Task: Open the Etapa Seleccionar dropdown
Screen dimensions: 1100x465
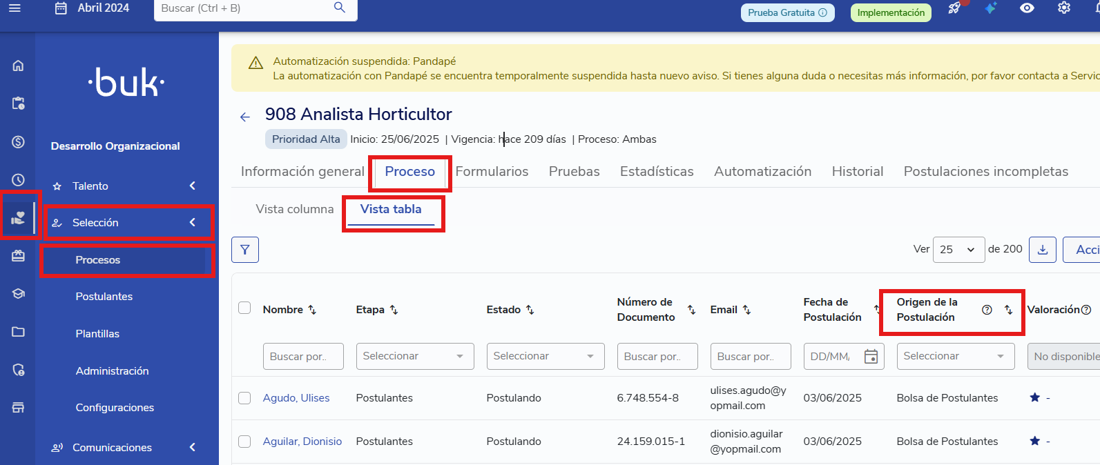Action: point(414,356)
